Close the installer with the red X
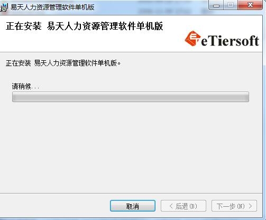 click(x=250, y=5)
